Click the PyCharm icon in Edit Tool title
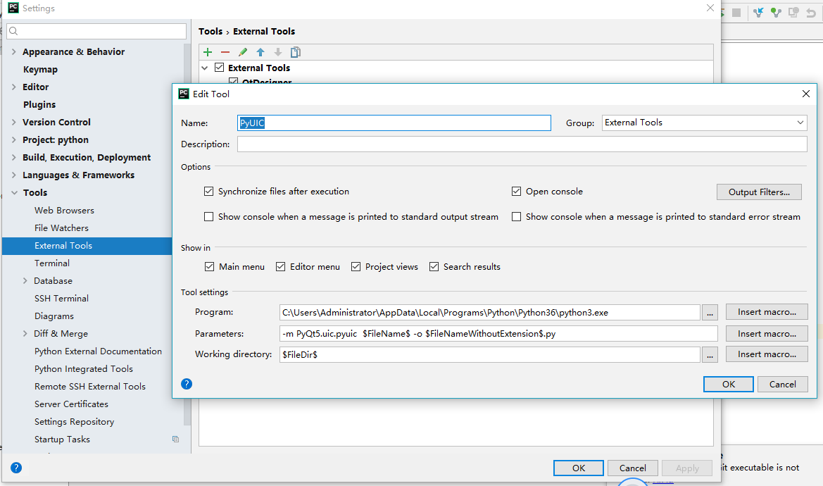Image resolution: width=823 pixels, height=486 pixels. [x=184, y=94]
